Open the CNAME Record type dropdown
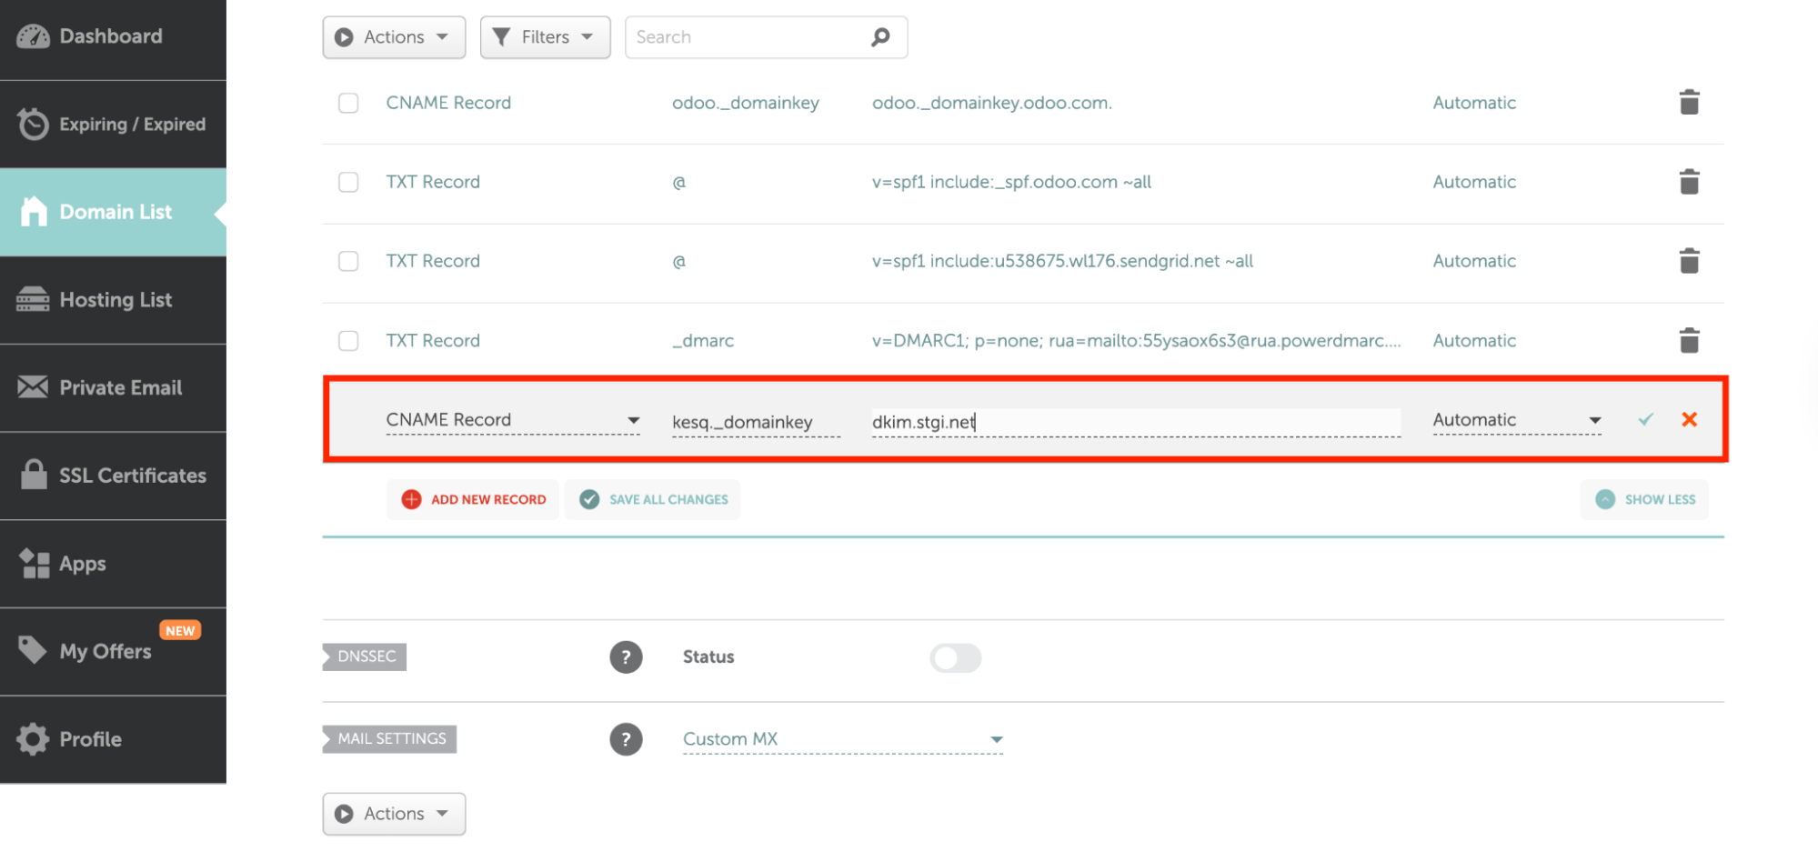The width and height of the screenshot is (1818, 852). coord(513,420)
